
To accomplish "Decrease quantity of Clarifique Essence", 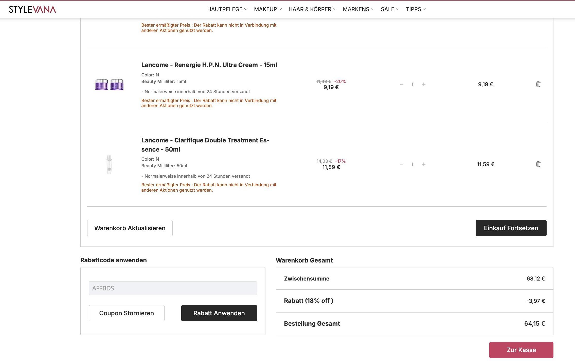I will 402,165.
